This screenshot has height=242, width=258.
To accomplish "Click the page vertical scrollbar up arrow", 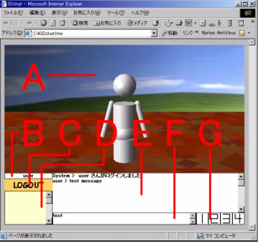I will (252, 42).
